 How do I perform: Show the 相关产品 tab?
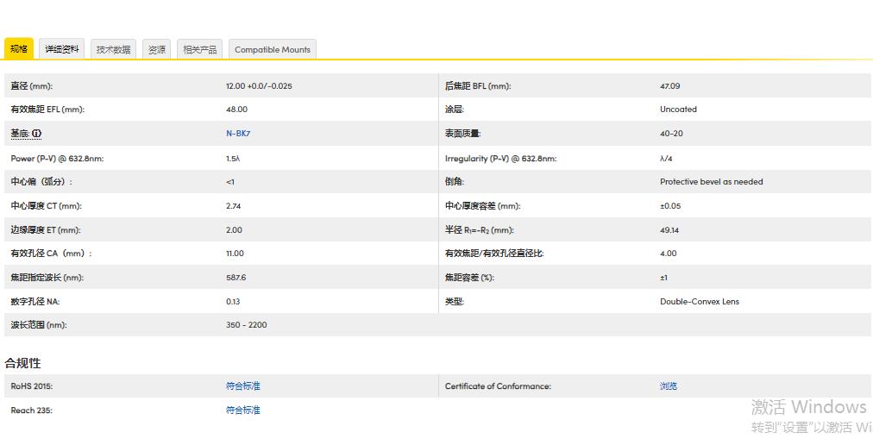[x=199, y=50]
